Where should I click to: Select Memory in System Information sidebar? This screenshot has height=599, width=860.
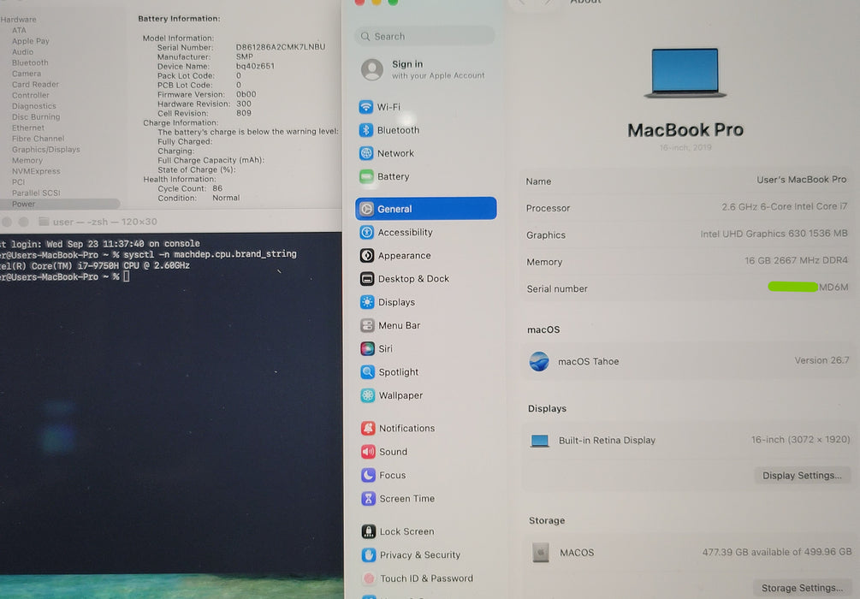tap(27, 160)
